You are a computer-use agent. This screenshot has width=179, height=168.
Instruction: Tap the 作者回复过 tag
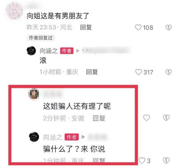[41, 38]
